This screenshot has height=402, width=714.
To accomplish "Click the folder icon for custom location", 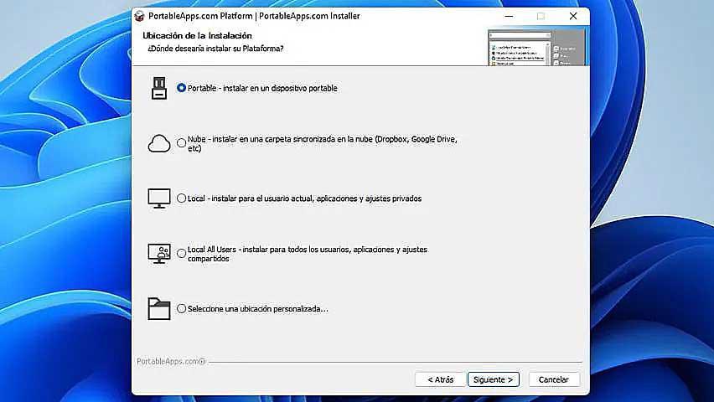I will pyautogui.click(x=159, y=309).
